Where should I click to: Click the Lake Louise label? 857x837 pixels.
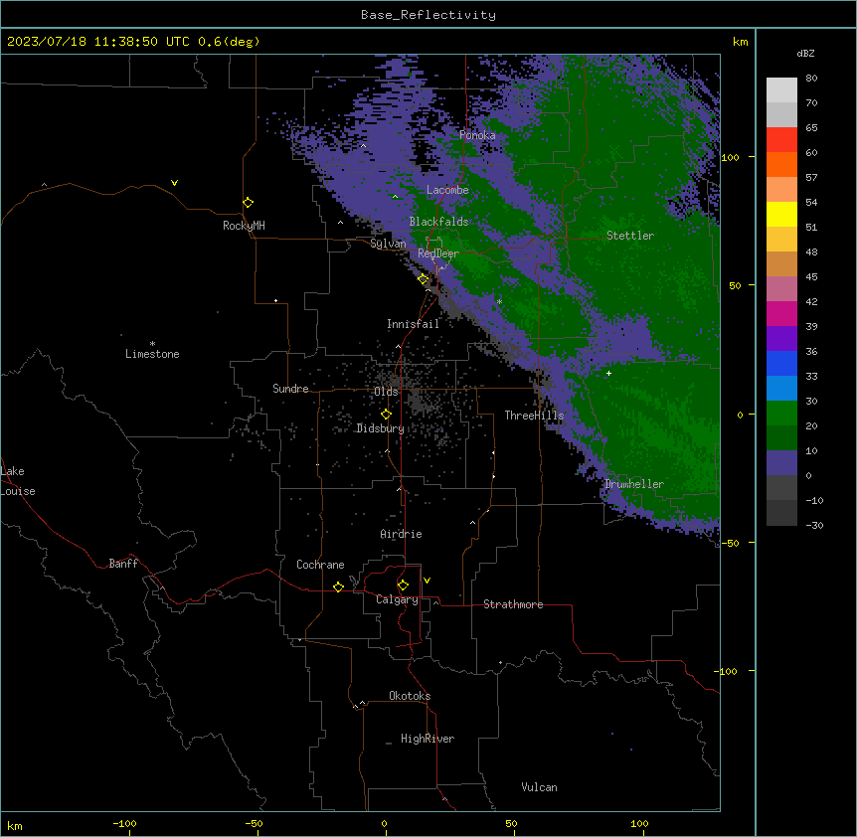pyautogui.click(x=18, y=481)
